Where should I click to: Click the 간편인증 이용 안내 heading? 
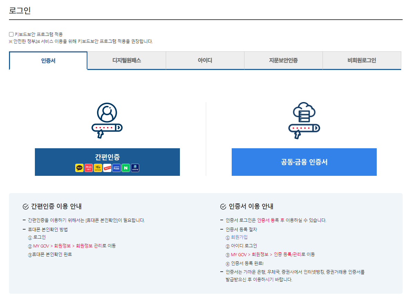56,206
